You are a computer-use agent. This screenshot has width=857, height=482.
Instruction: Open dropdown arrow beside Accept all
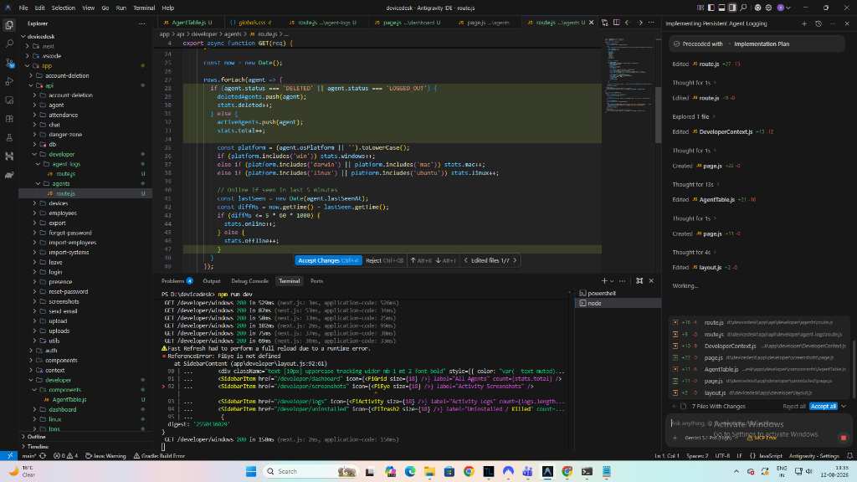[844, 406]
